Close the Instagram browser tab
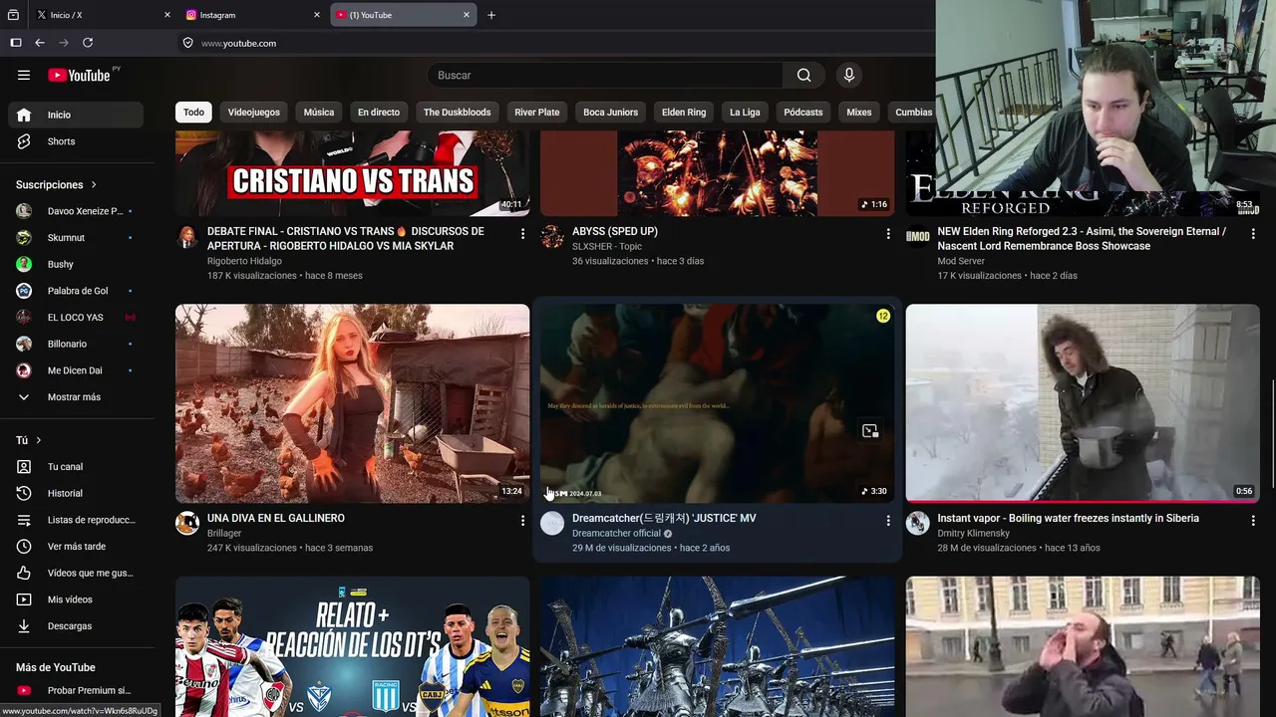 click(x=317, y=15)
